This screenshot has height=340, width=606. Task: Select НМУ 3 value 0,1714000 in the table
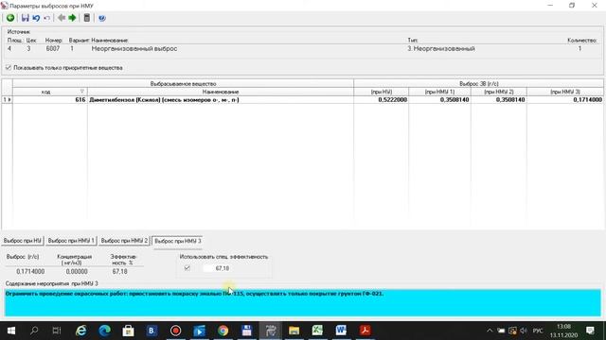pos(565,99)
